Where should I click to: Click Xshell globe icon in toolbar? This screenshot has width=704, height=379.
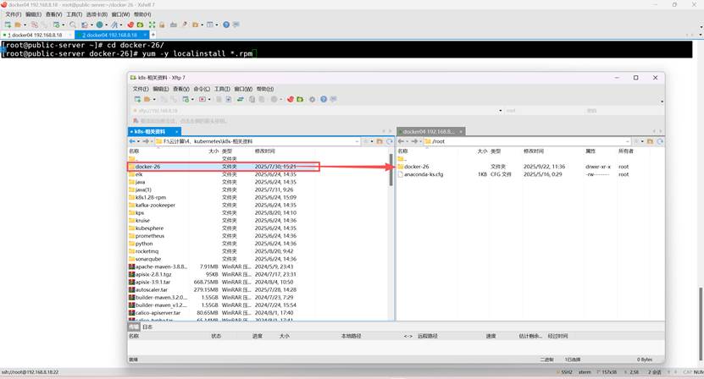99,25
